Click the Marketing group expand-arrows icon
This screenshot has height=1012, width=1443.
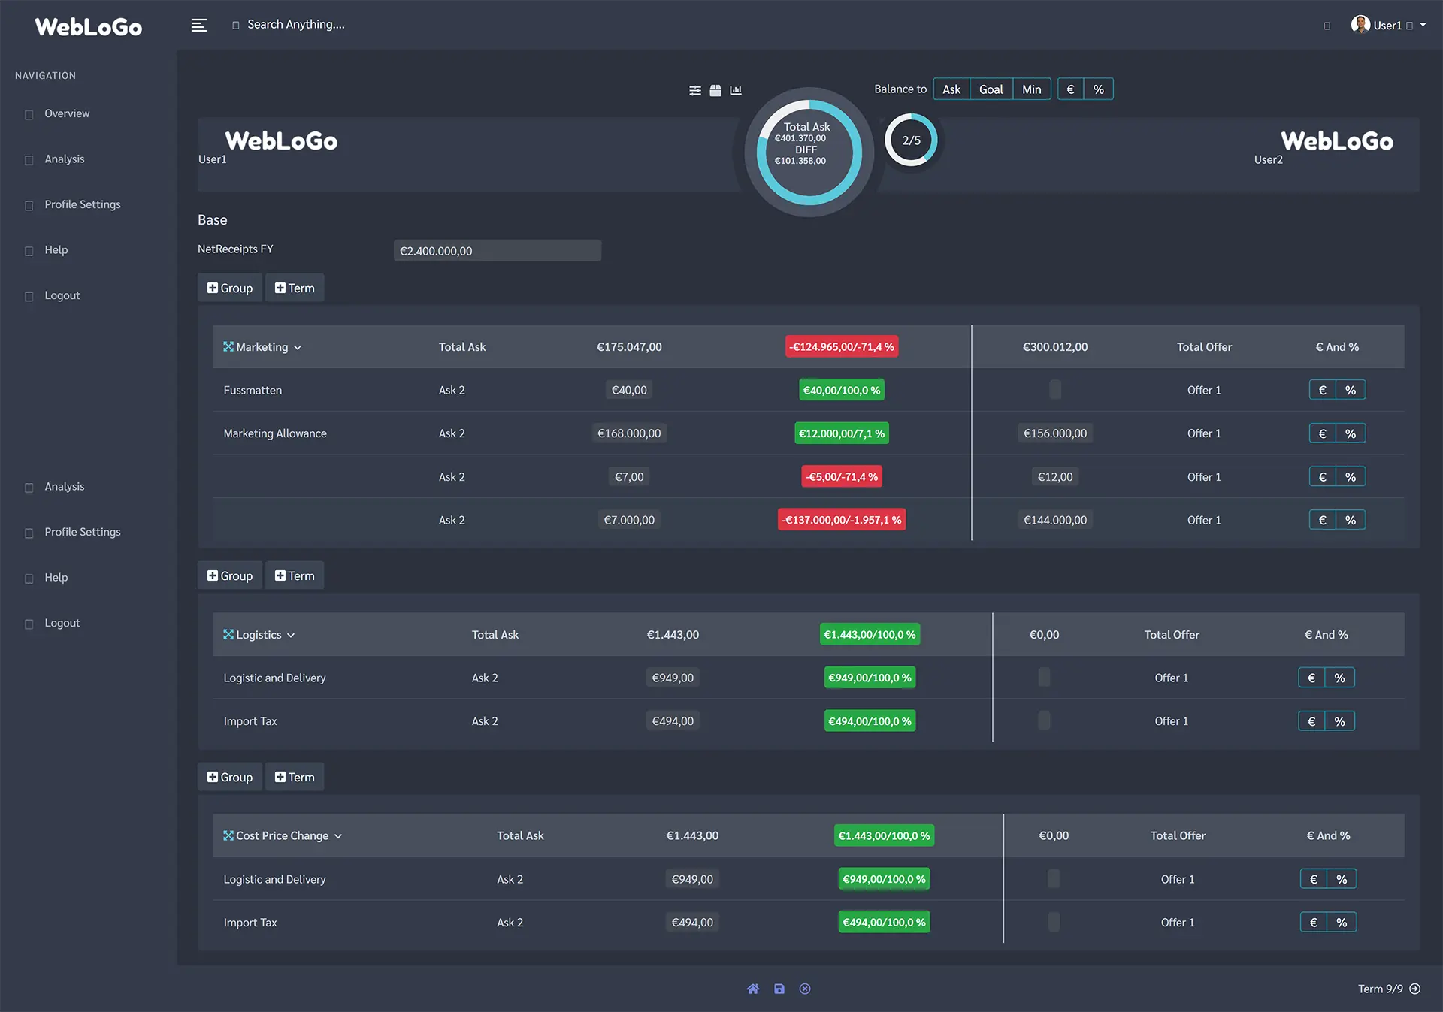228,346
